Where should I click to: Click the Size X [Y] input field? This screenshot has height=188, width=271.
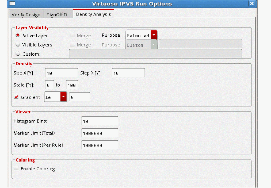(x=62, y=73)
